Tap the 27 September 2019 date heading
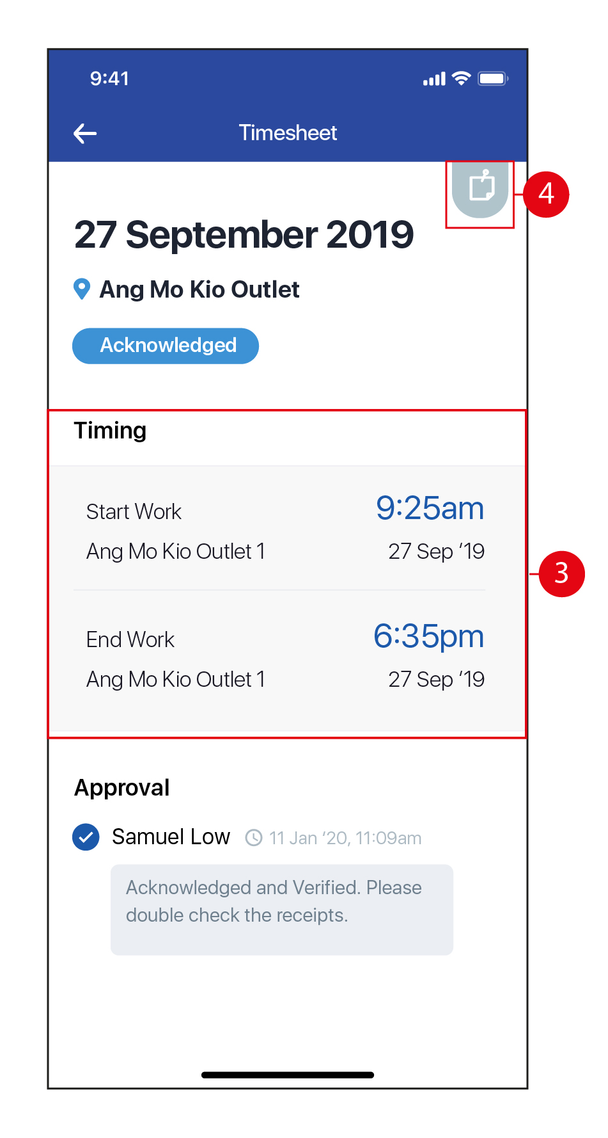This screenshot has height=1138, width=608. click(244, 235)
